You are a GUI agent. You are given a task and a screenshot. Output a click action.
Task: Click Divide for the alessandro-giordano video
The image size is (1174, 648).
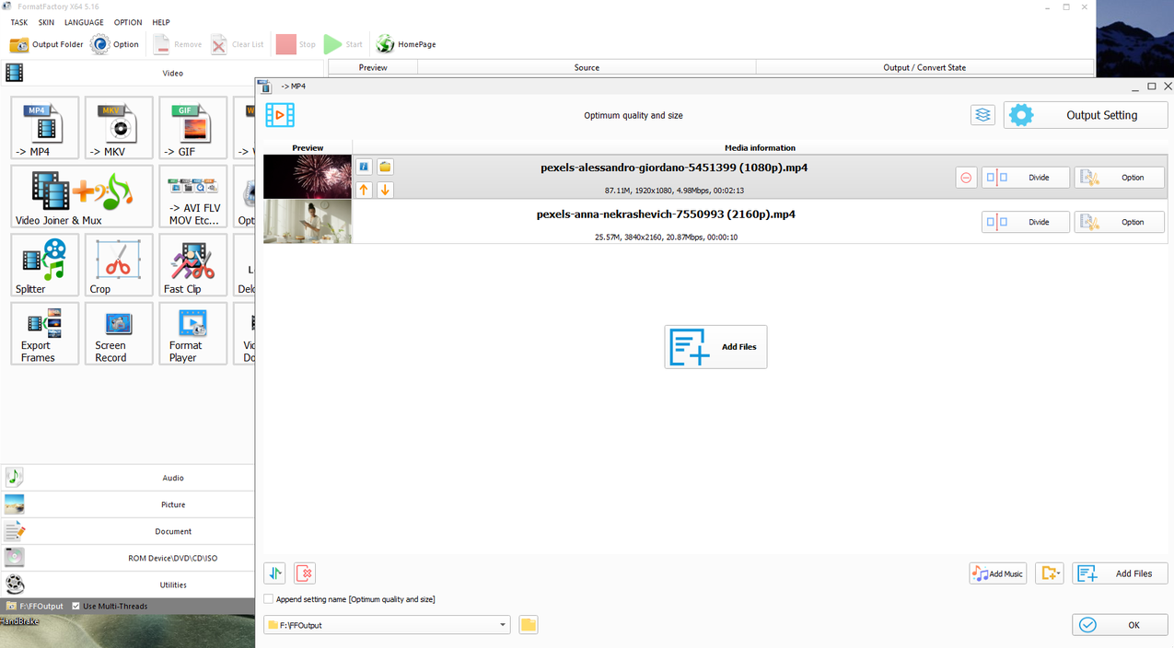(1025, 178)
